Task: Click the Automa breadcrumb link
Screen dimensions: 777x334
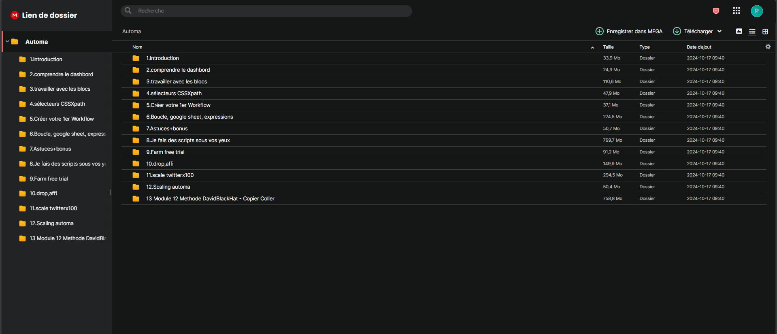Action: (x=132, y=31)
